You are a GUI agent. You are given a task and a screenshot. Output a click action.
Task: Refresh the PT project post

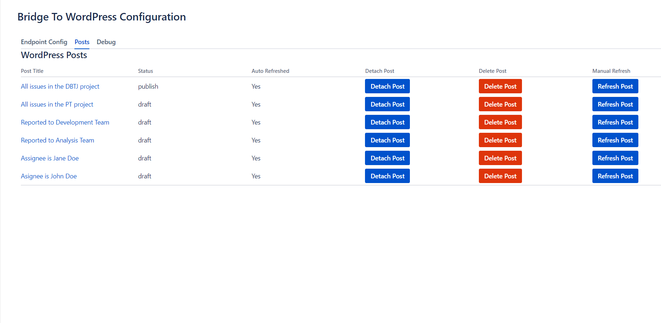pos(615,104)
